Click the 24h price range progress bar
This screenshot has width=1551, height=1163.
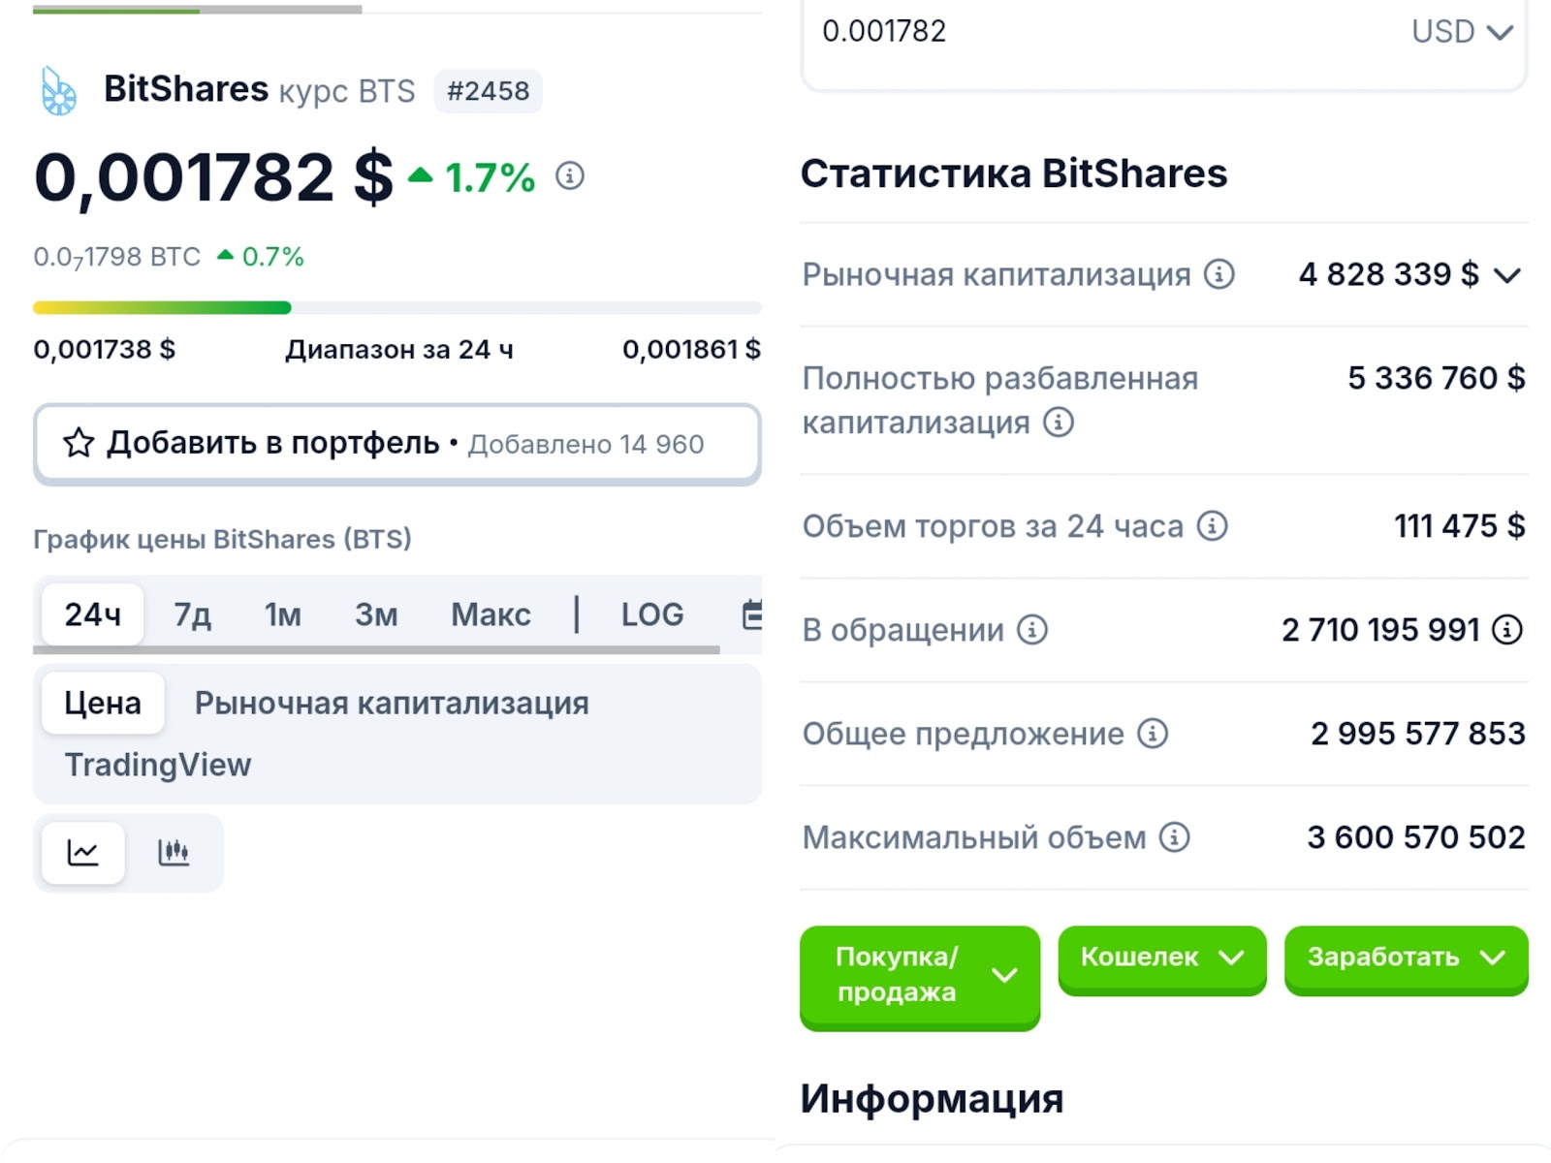coord(397,308)
